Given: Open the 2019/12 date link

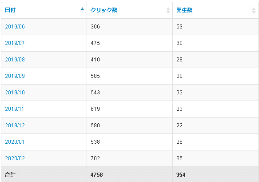Looking at the screenshot, I should (x=15, y=125).
